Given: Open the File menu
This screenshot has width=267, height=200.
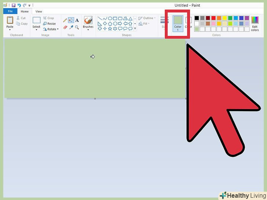Looking at the screenshot, I should tap(10, 11).
